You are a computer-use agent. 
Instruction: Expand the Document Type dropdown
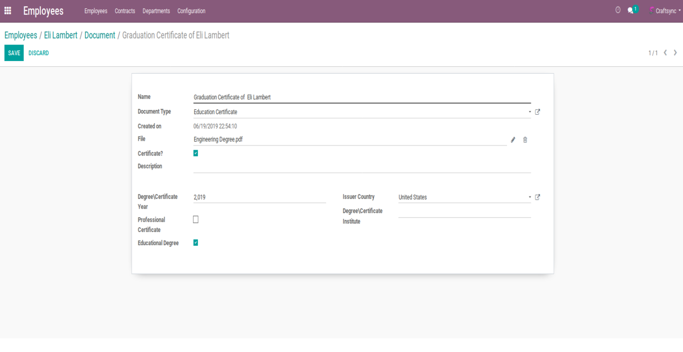pos(529,112)
